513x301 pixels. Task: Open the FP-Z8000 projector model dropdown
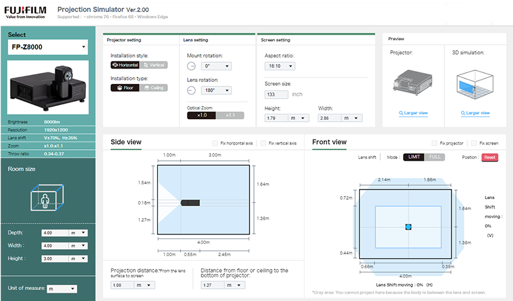point(48,47)
